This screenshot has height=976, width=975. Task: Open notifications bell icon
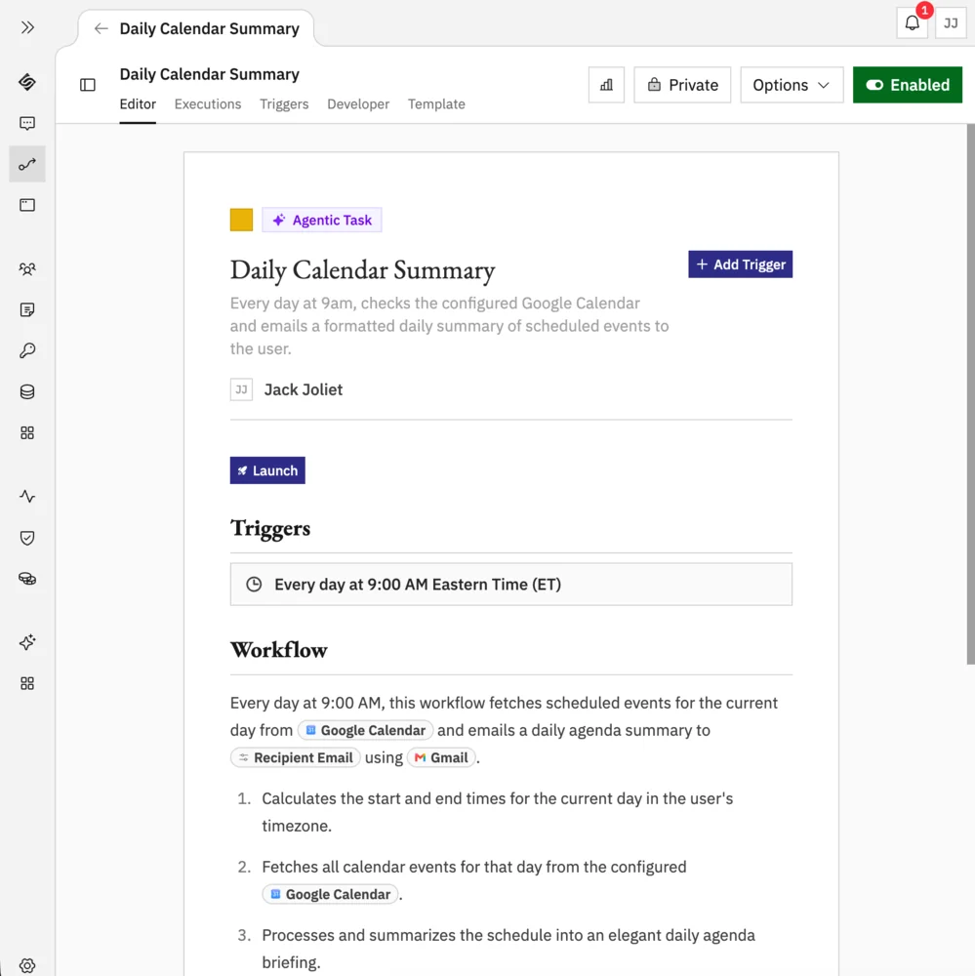coord(913,23)
